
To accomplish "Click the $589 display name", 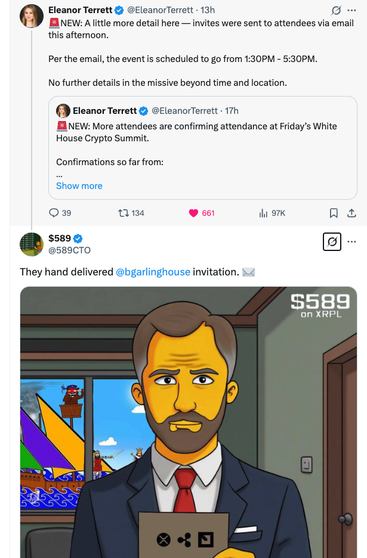I will point(60,238).
